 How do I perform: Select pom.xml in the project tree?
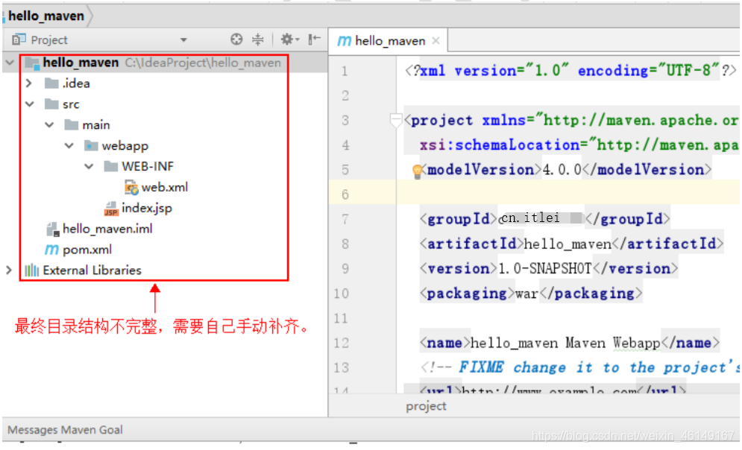tap(87, 250)
